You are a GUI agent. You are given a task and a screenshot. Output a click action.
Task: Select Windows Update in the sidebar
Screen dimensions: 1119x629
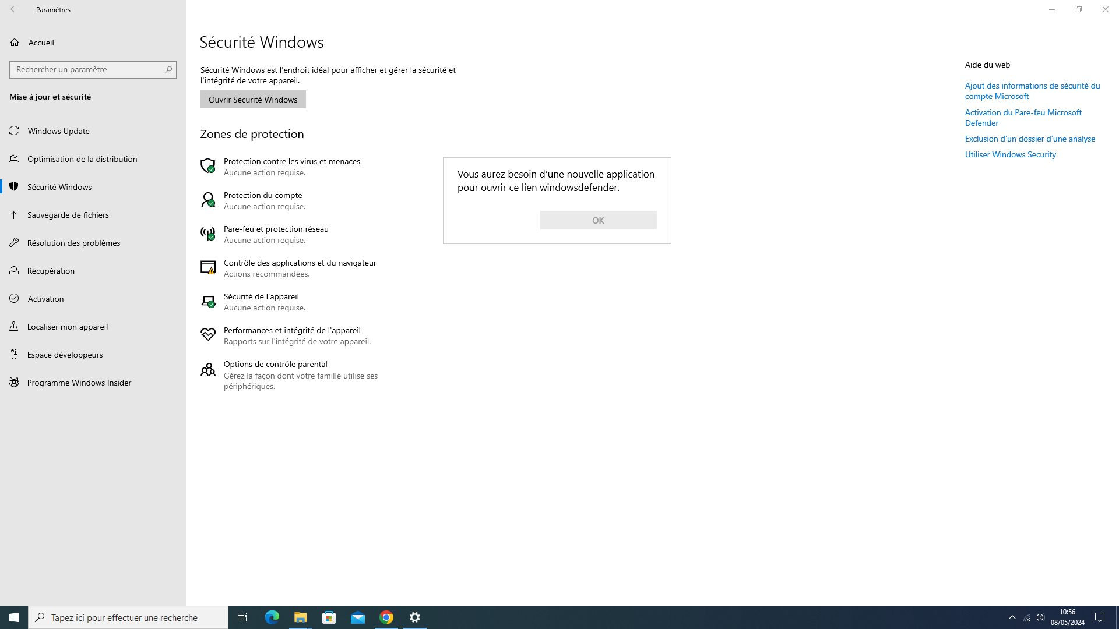tap(93, 131)
